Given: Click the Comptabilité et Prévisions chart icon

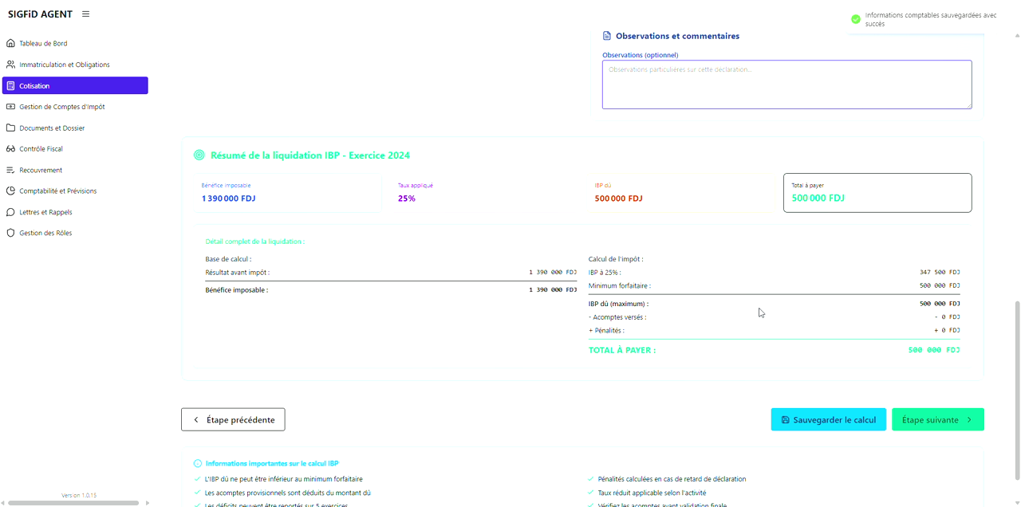Looking at the screenshot, I should (10, 191).
